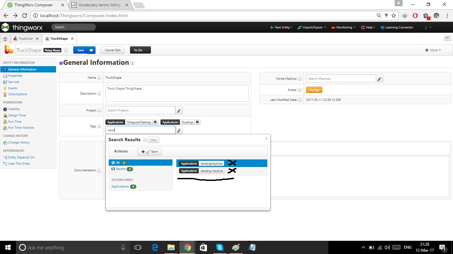
Task: Open the Import/Export menu
Action: coord(312,27)
